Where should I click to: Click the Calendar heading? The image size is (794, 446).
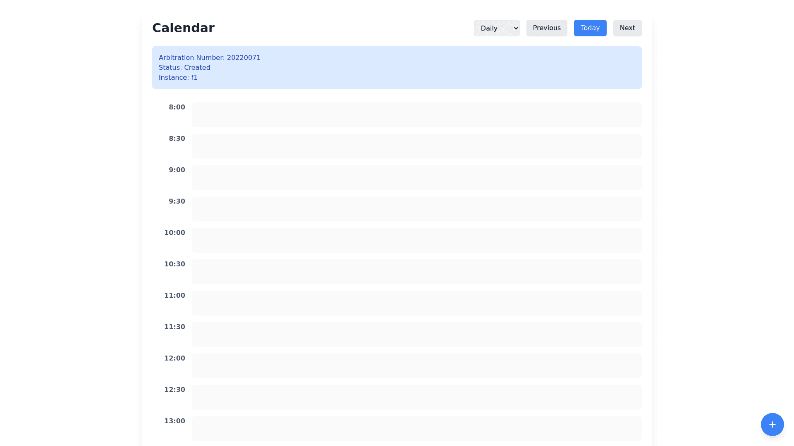[183, 28]
